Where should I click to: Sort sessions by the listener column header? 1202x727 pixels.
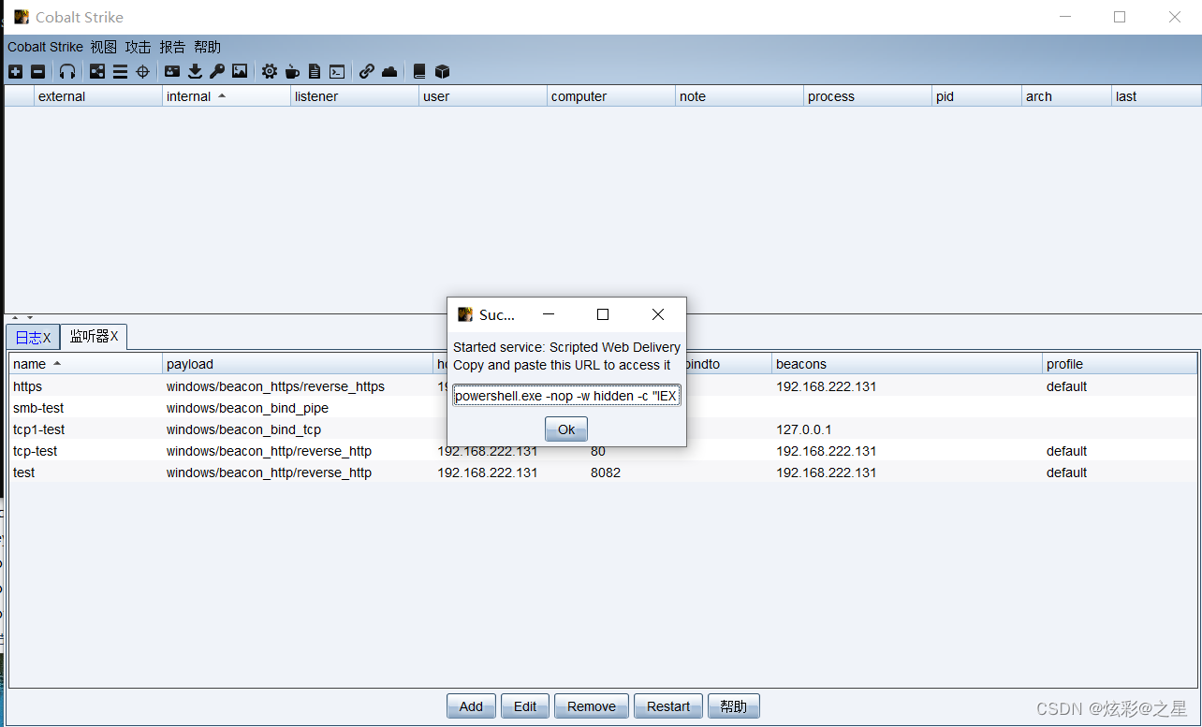click(x=355, y=96)
